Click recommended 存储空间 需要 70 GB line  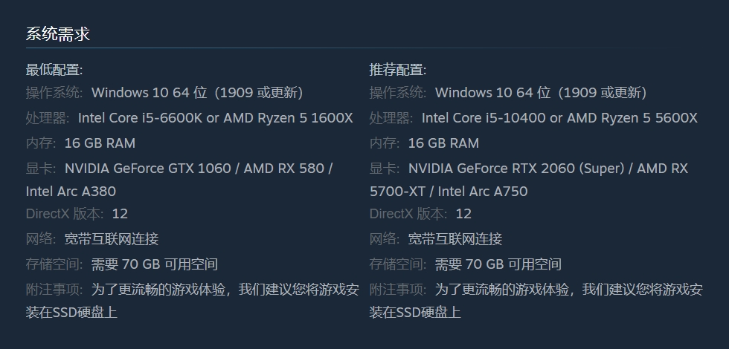pos(466,264)
